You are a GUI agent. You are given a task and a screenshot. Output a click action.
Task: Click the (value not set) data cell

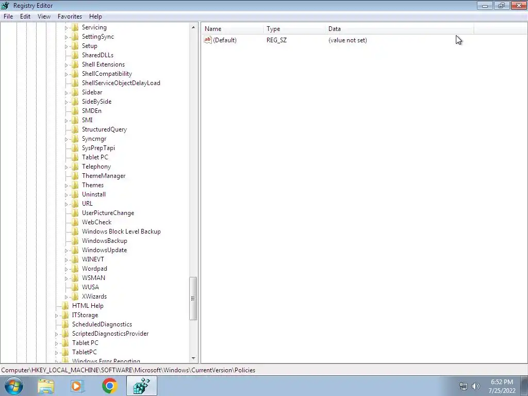coord(348,40)
